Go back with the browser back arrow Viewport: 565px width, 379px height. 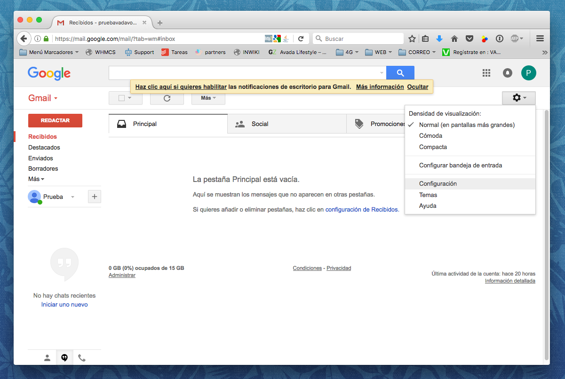click(24, 39)
